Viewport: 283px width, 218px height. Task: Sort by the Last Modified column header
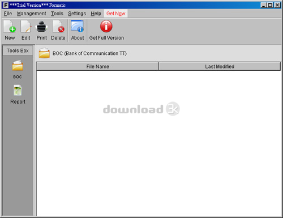point(220,66)
